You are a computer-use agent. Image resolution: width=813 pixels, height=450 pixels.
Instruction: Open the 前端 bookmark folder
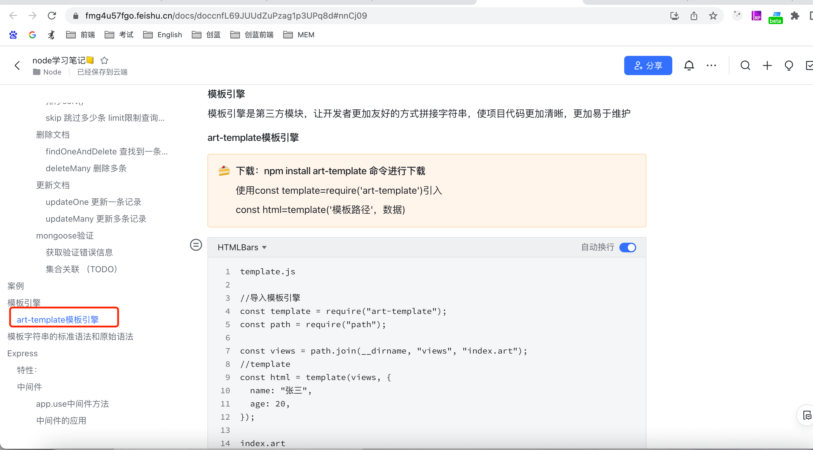pos(81,35)
